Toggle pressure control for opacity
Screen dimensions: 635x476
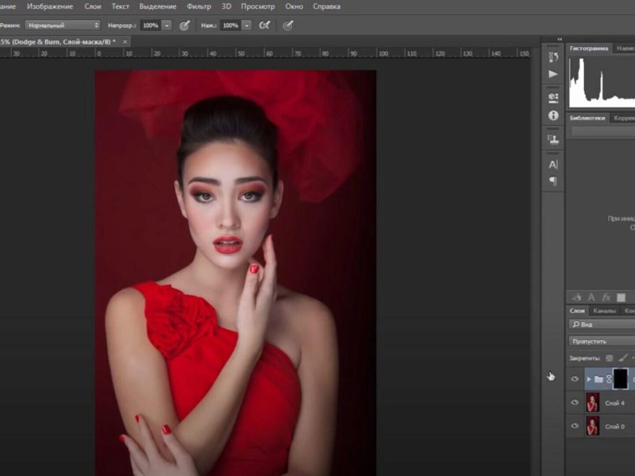[x=185, y=26]
